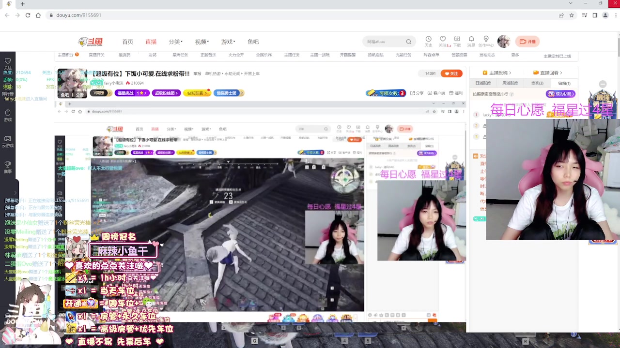Click the 开播 start streaming button
The image size is (620, 348).
(x=527, y=42)
